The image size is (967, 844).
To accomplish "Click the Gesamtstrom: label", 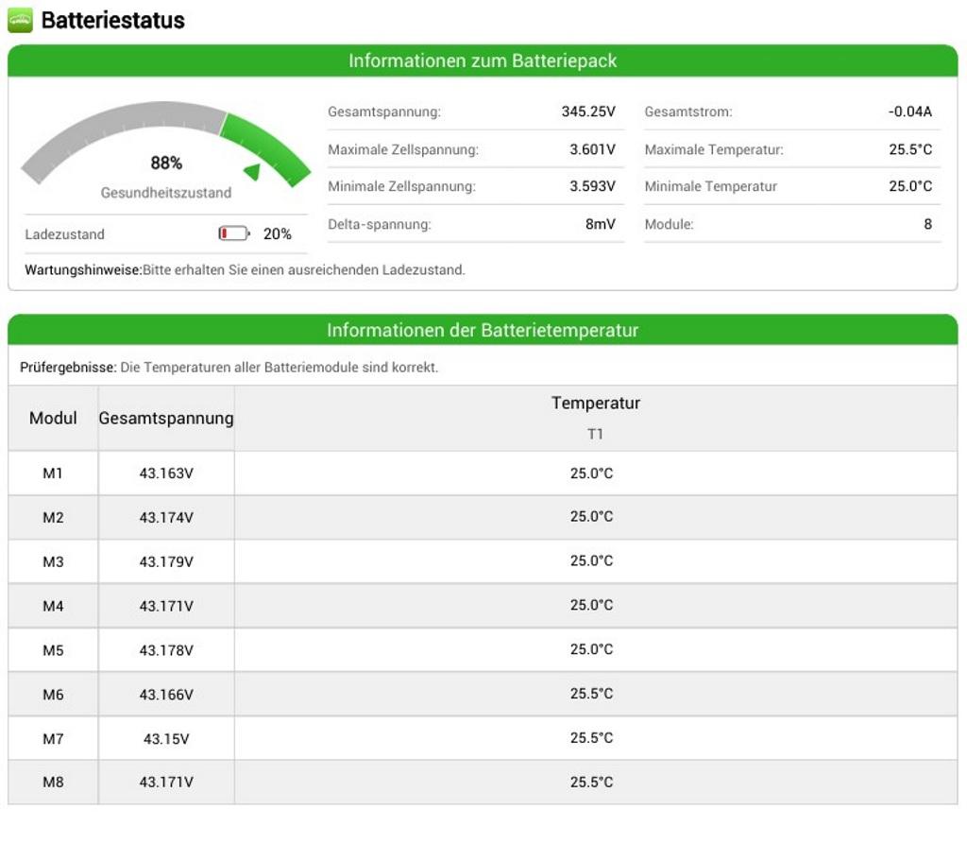I will pyautogui.click(x=688, y=112).
